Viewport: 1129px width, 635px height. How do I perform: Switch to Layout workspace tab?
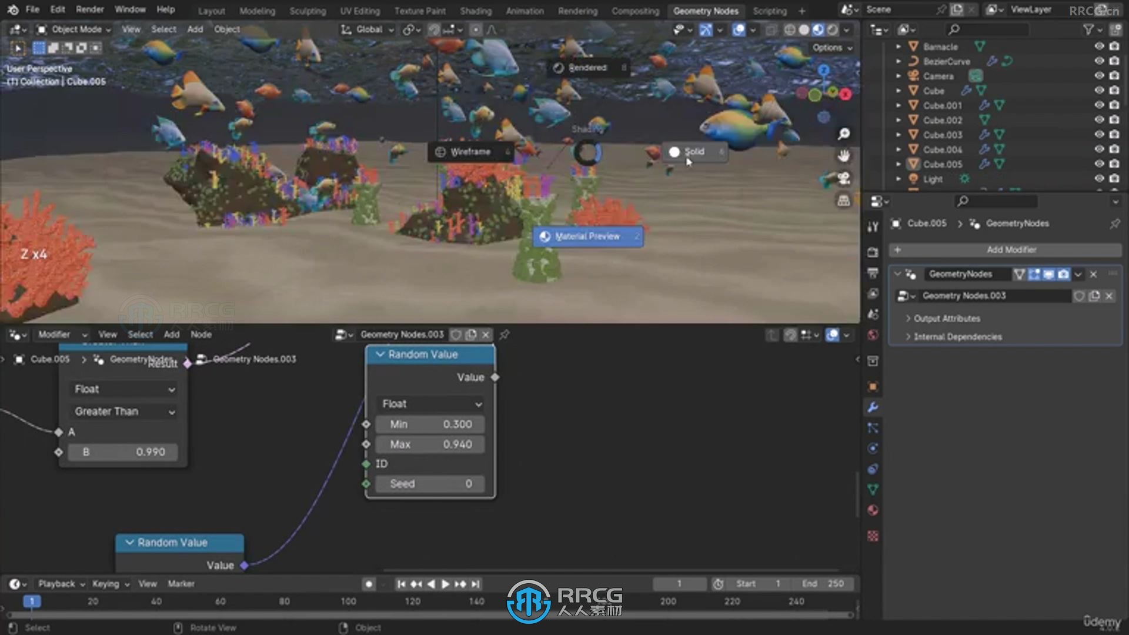pyautogui.click(x=211, y=11)
